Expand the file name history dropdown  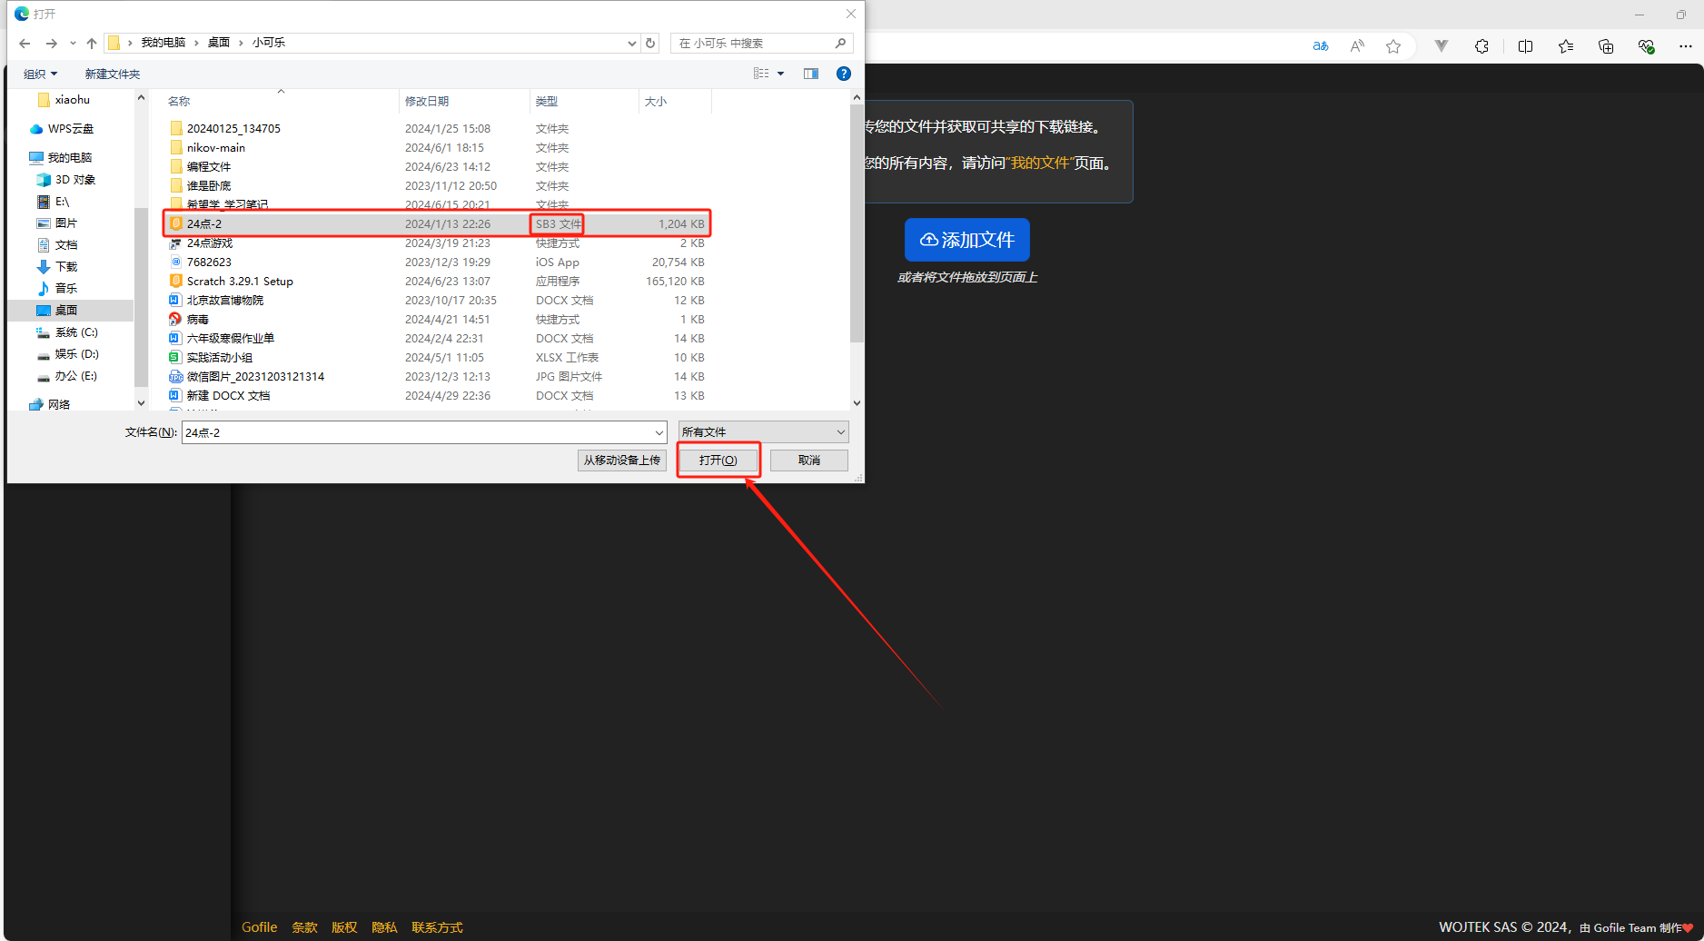tap(659, 432)
